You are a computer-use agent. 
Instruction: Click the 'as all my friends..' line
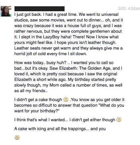point(31,91)
